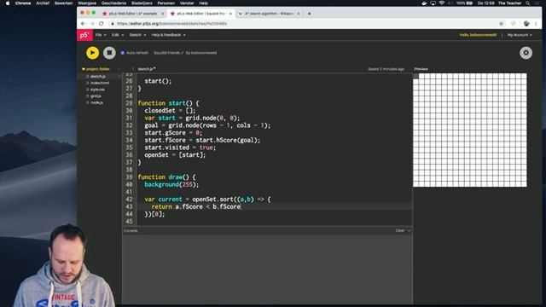Open index.html in the file list
Image resolution: width=546 pixels, height=307 pixels.
click(100, 83)
